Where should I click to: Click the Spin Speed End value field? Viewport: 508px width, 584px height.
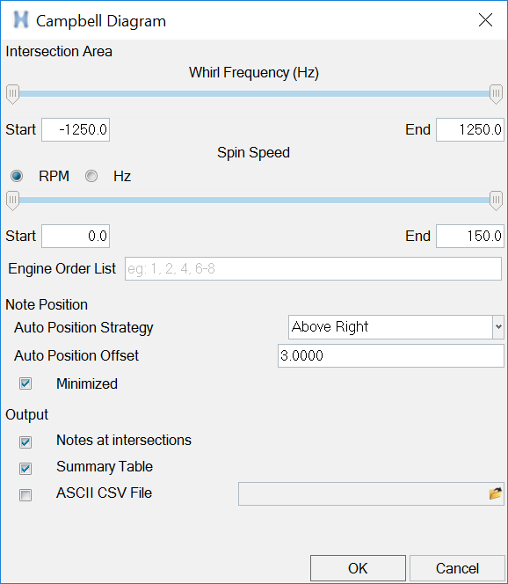tap(470, 236)
